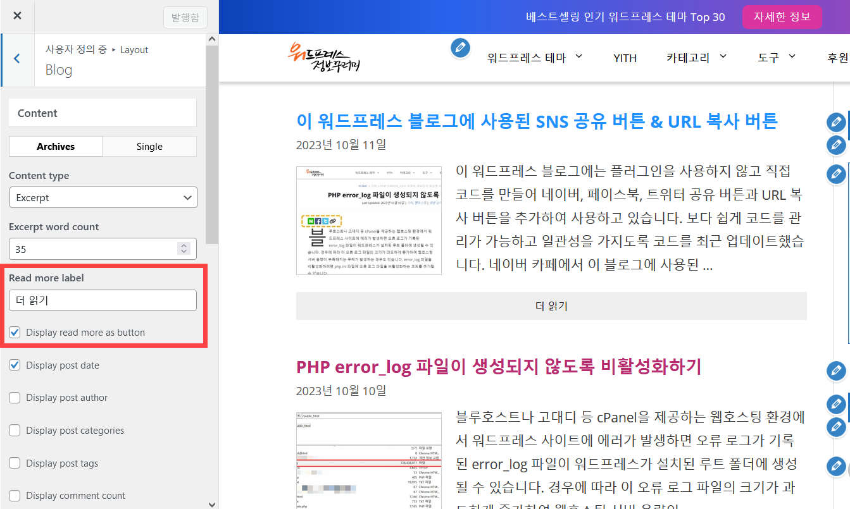Click the bottom edit pencil near the error_log thumbnail

click(x=835, y=467)
